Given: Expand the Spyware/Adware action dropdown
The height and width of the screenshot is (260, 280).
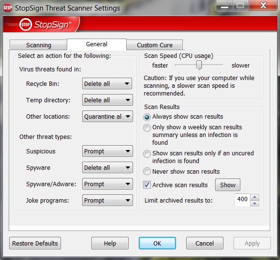Looking at the screenshot, I should point(107,184).
